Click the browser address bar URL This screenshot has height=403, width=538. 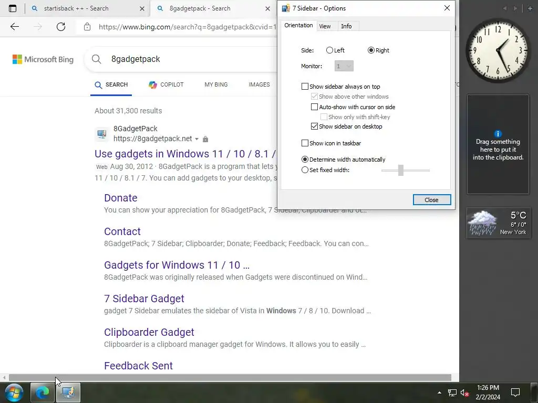(188, 27)
